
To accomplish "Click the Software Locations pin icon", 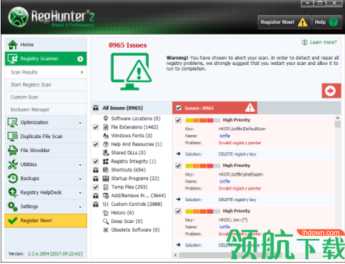I will [x=106, y=118].
